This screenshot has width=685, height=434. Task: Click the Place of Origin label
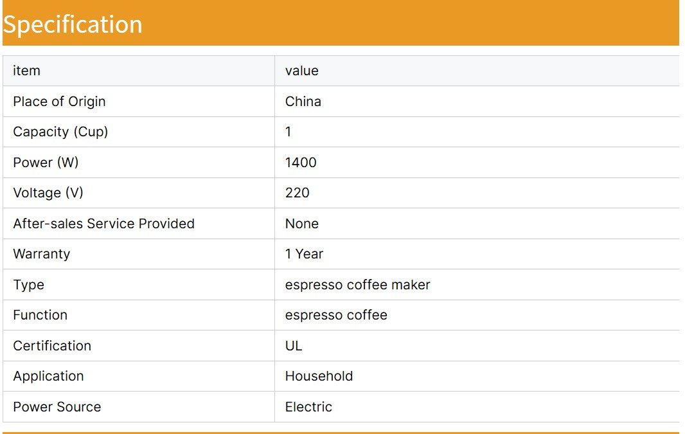[59, 102]
